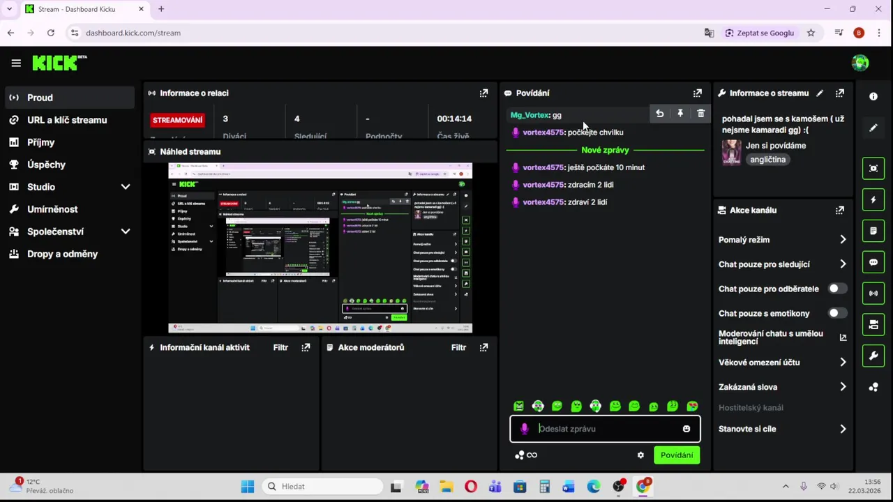Open the user profile avatar
This screenshot has height=502, width=893.
click(x=860, y=63)
